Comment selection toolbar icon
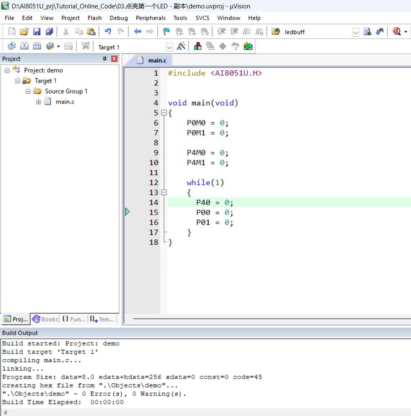This screenshot has height=416, width=411. coord(246,31)
